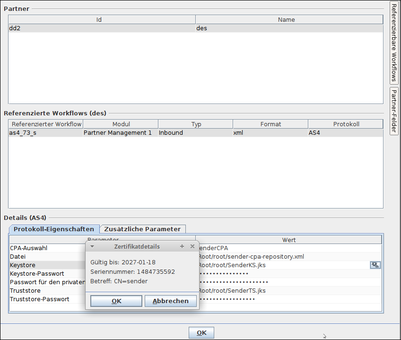401x340 pixels.
Task: Confirm certificate details with OK button
Action: tap(116, 301)
